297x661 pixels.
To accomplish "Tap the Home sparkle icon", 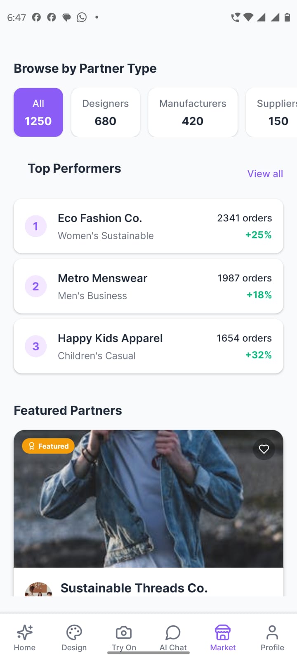I will (x=25, y=632).
